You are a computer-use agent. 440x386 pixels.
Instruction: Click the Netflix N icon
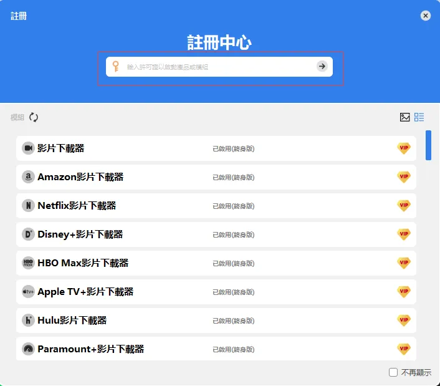pos(28,206)
